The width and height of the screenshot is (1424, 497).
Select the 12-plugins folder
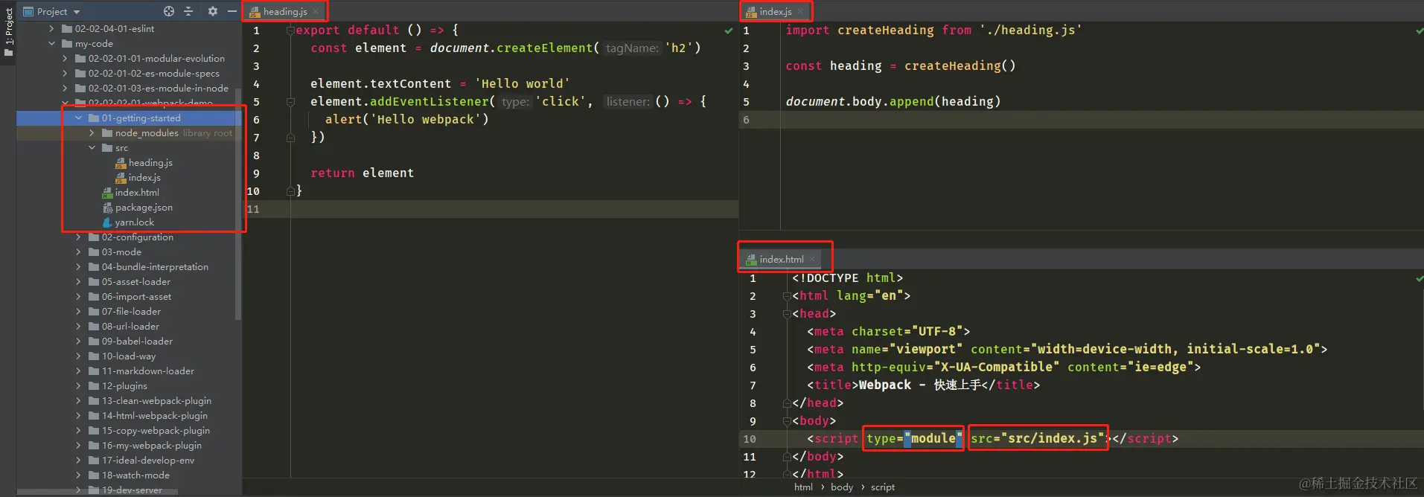[124, 386]
